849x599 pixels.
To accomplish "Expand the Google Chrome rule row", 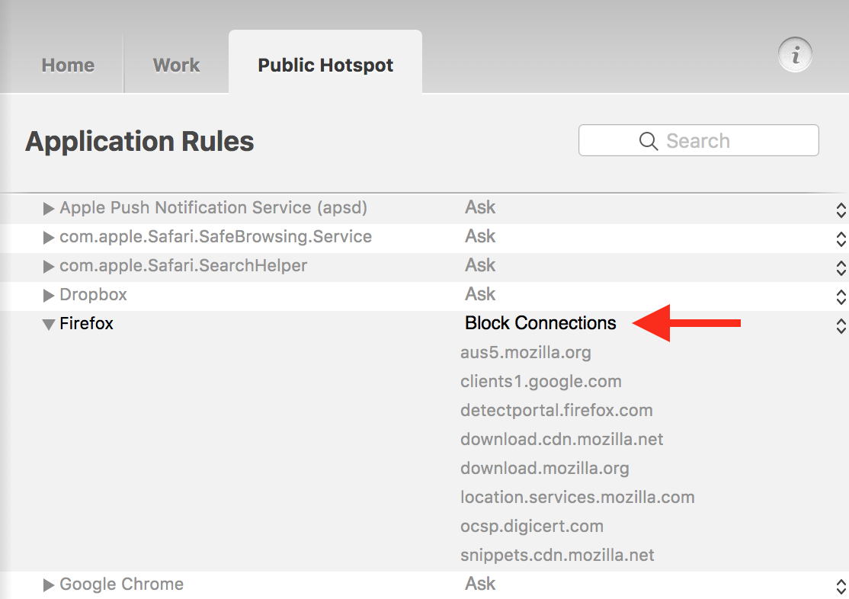I will point(48,585).
